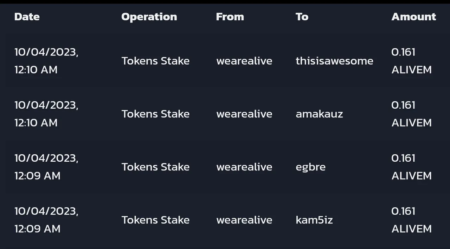
Task: Click the To column header
Action: [302, 17]
